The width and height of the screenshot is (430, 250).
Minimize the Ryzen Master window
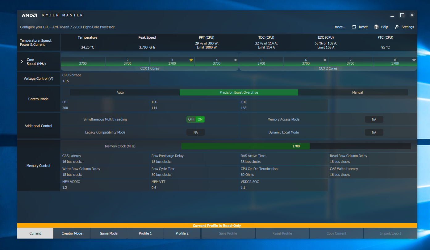(392, 15)
